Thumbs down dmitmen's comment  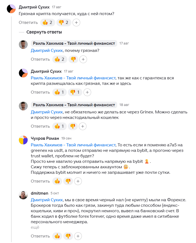click(x=68, y=236)
